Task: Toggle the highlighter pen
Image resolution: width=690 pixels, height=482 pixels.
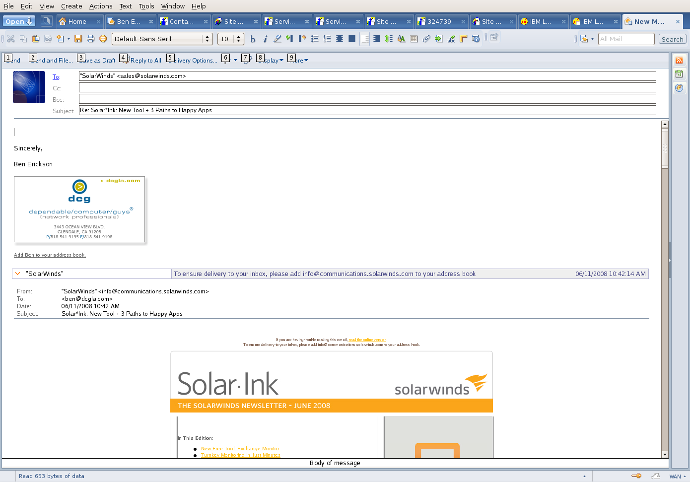Action: tap(277, 39)
